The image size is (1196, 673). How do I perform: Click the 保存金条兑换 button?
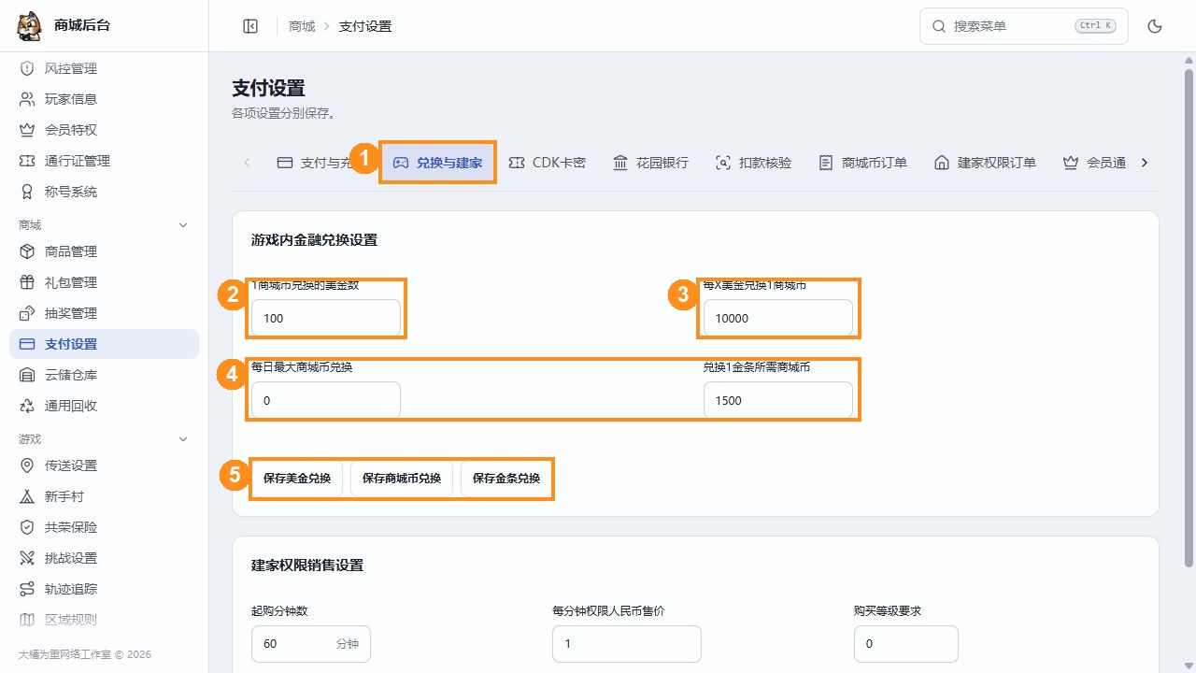(x=506, y=479)
